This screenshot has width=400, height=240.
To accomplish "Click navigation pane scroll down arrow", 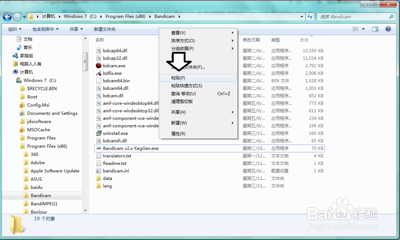I will [x=85, y=211].
